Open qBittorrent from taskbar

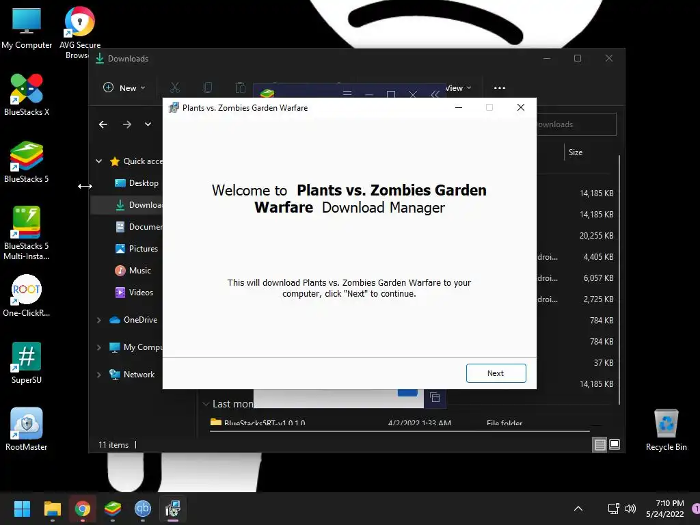pyautogui.click(x=143, y=509)
